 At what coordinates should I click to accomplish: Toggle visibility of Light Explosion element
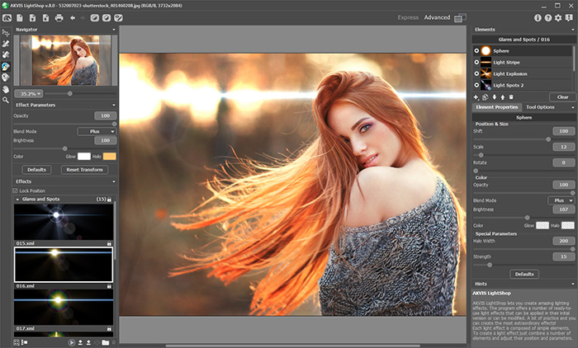coord(476,73)
